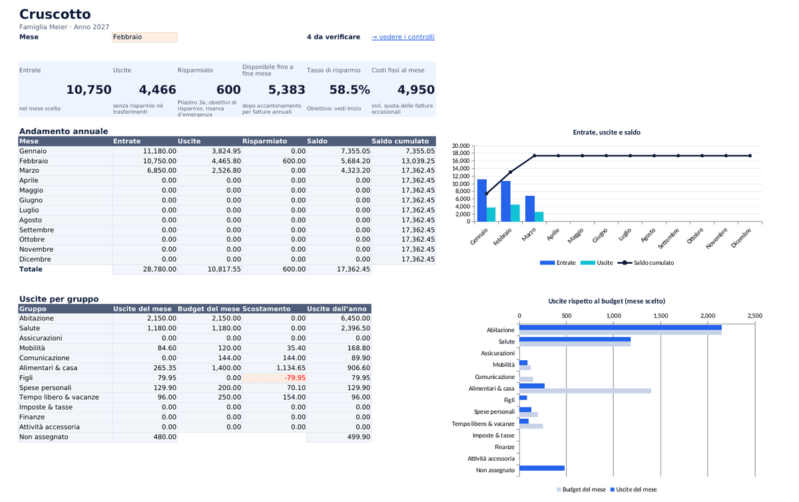
Task: Select the 'Uscite rispetto al budget' chart title
Action: pyautogui.click(x=607, y=301)
